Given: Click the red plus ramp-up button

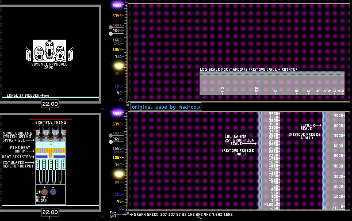Looking at the screenshot, I should point(45,192).
